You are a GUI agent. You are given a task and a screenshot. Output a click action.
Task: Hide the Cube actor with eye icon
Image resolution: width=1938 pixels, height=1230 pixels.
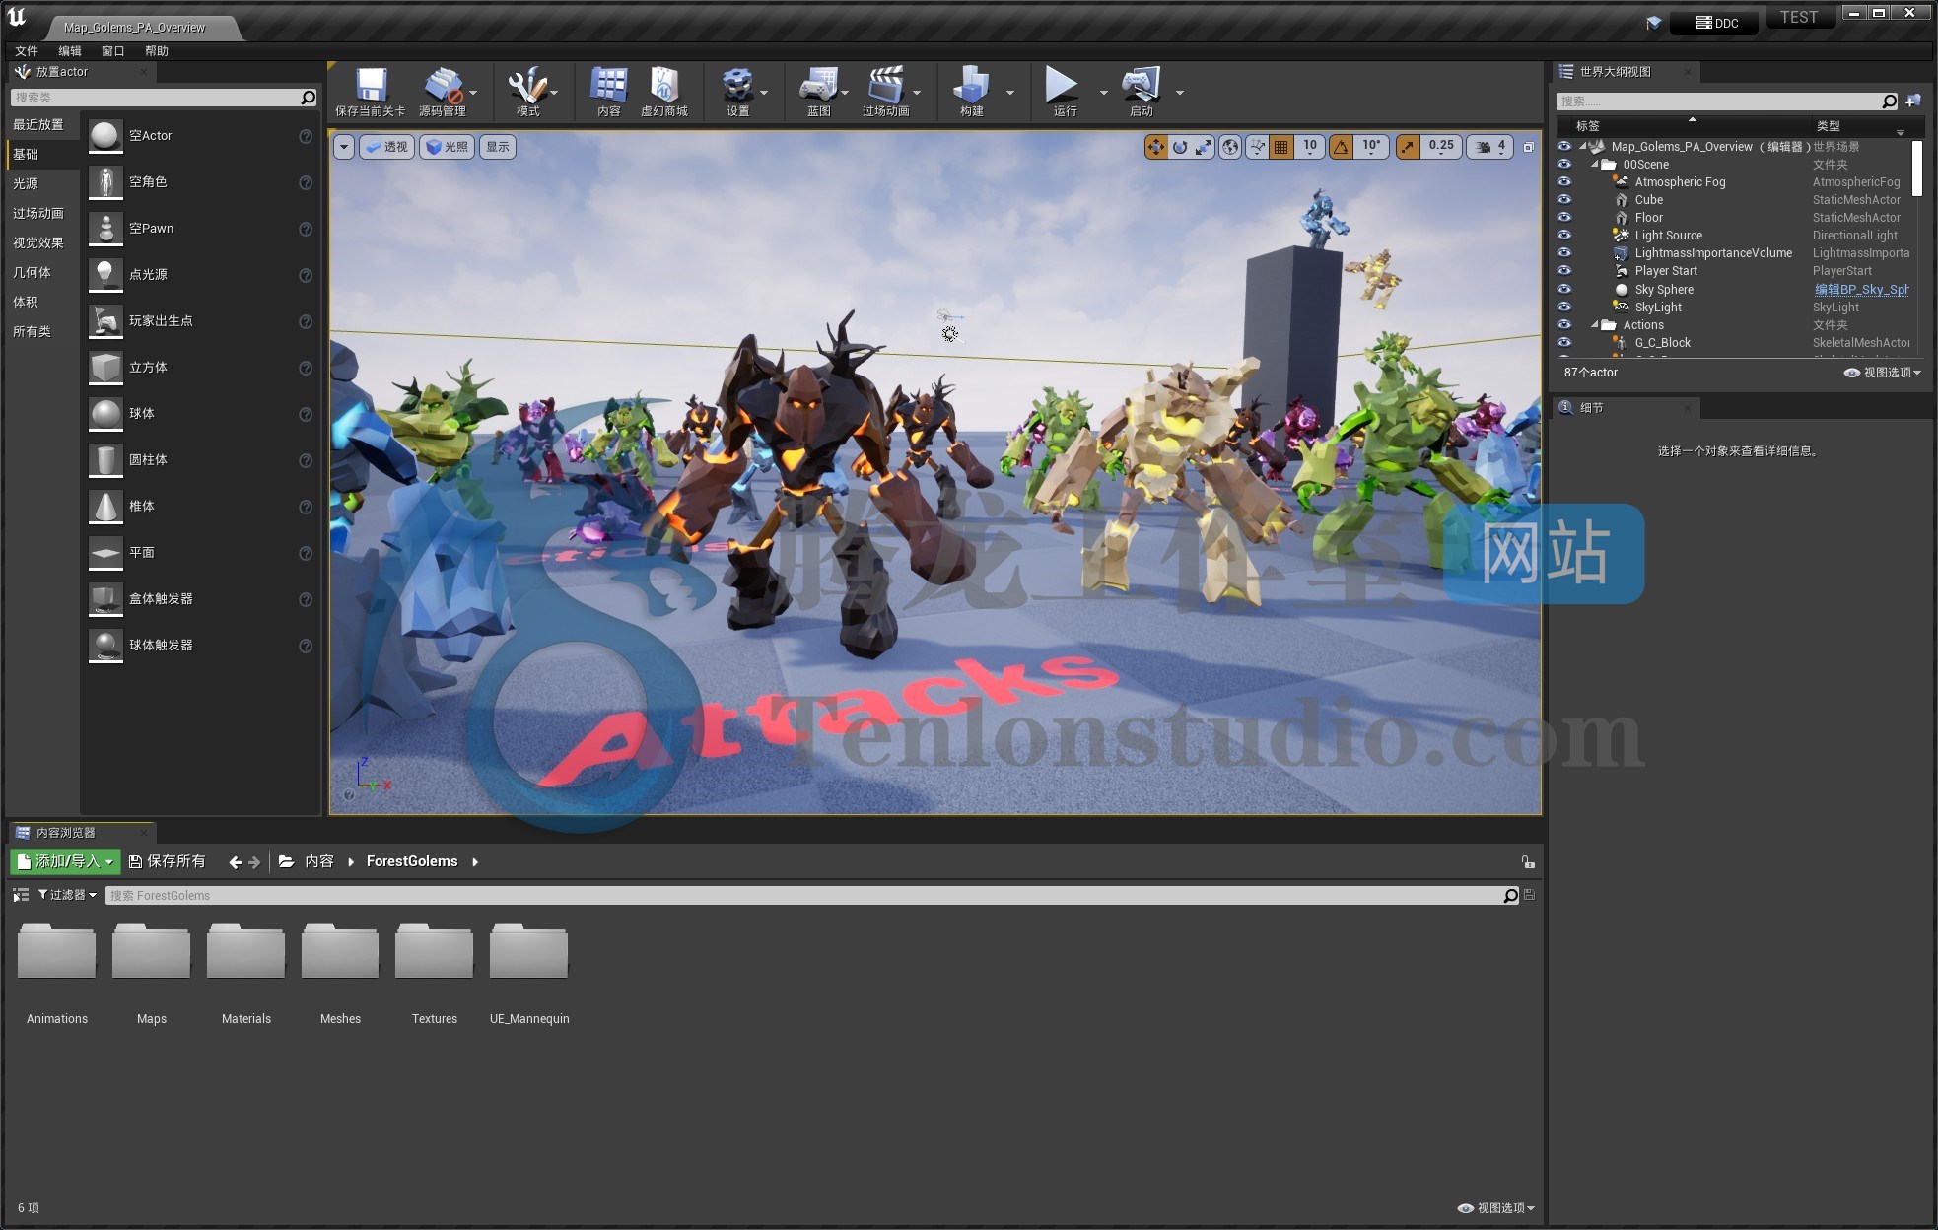click(1564, 200)
